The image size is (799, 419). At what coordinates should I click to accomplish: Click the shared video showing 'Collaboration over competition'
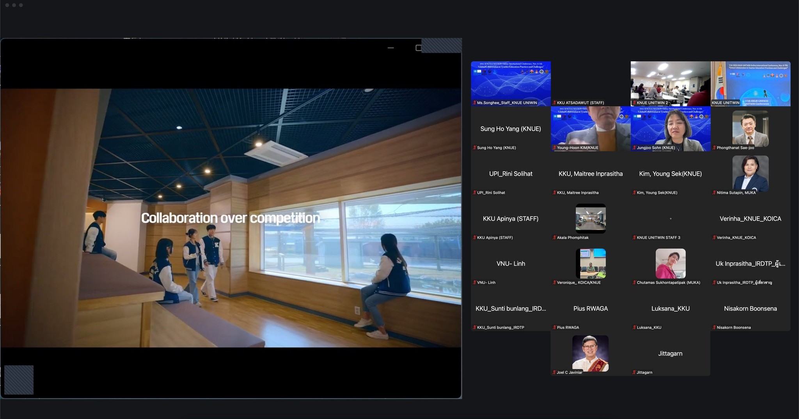(231, 218)
